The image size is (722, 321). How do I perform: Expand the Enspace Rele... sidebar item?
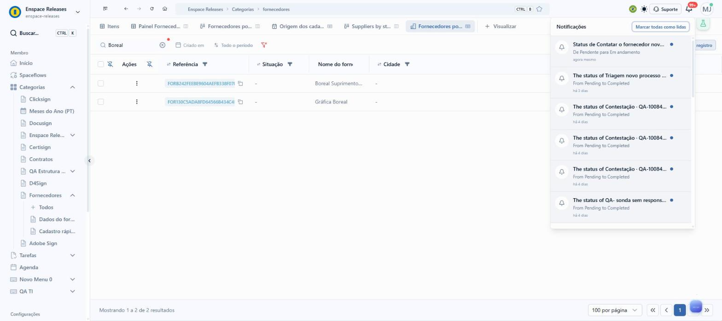coord(72,135)
